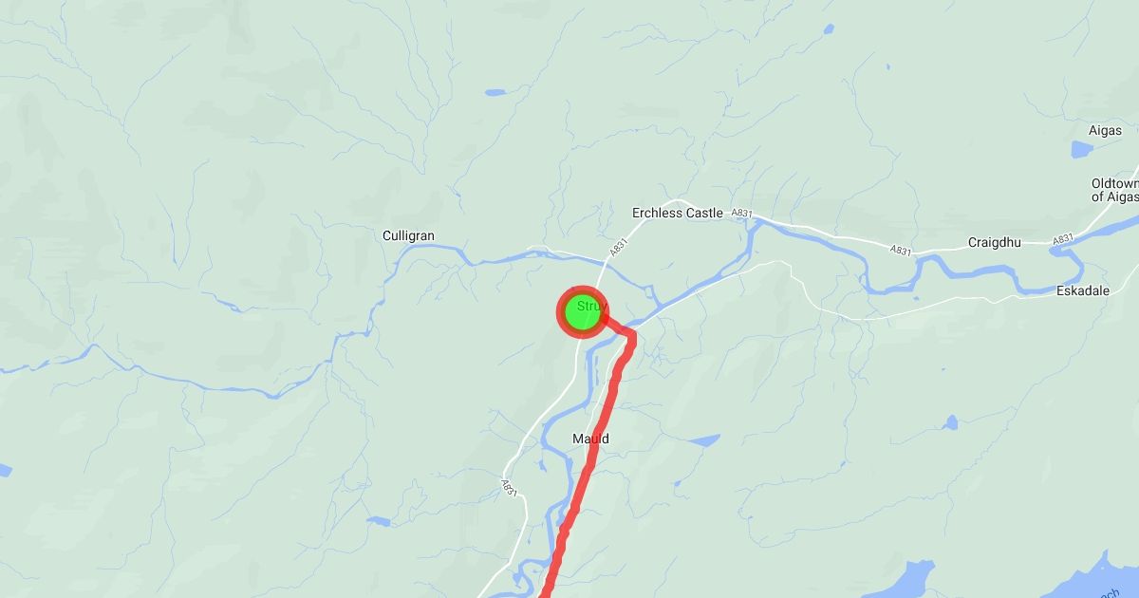Click the small pond north of Culligran
The image size is (1139, 598).
pyautogui.click(x=495, y=92)
